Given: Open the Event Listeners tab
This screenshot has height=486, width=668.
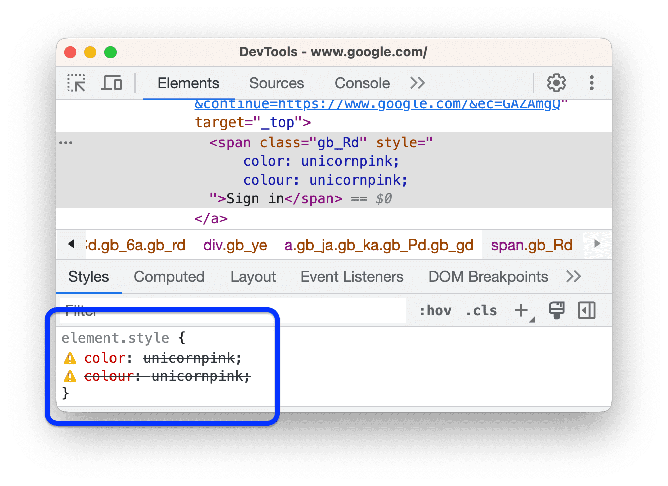Looking at the screenshot, I should pos(352,276).
